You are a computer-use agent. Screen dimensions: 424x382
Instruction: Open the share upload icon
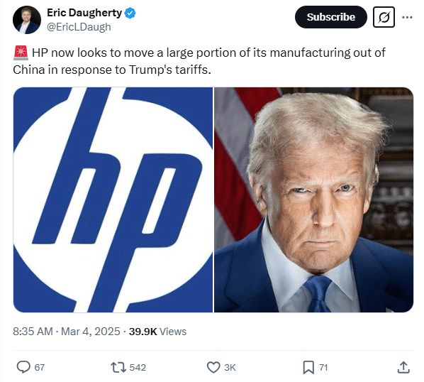[403, 367]
